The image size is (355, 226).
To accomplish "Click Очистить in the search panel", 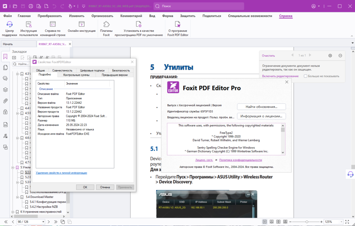I will [268, 56].
